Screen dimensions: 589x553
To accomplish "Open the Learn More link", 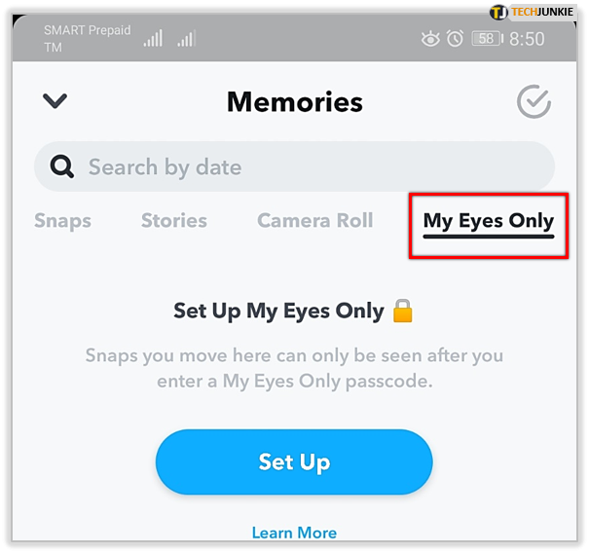I will point(294,533).
